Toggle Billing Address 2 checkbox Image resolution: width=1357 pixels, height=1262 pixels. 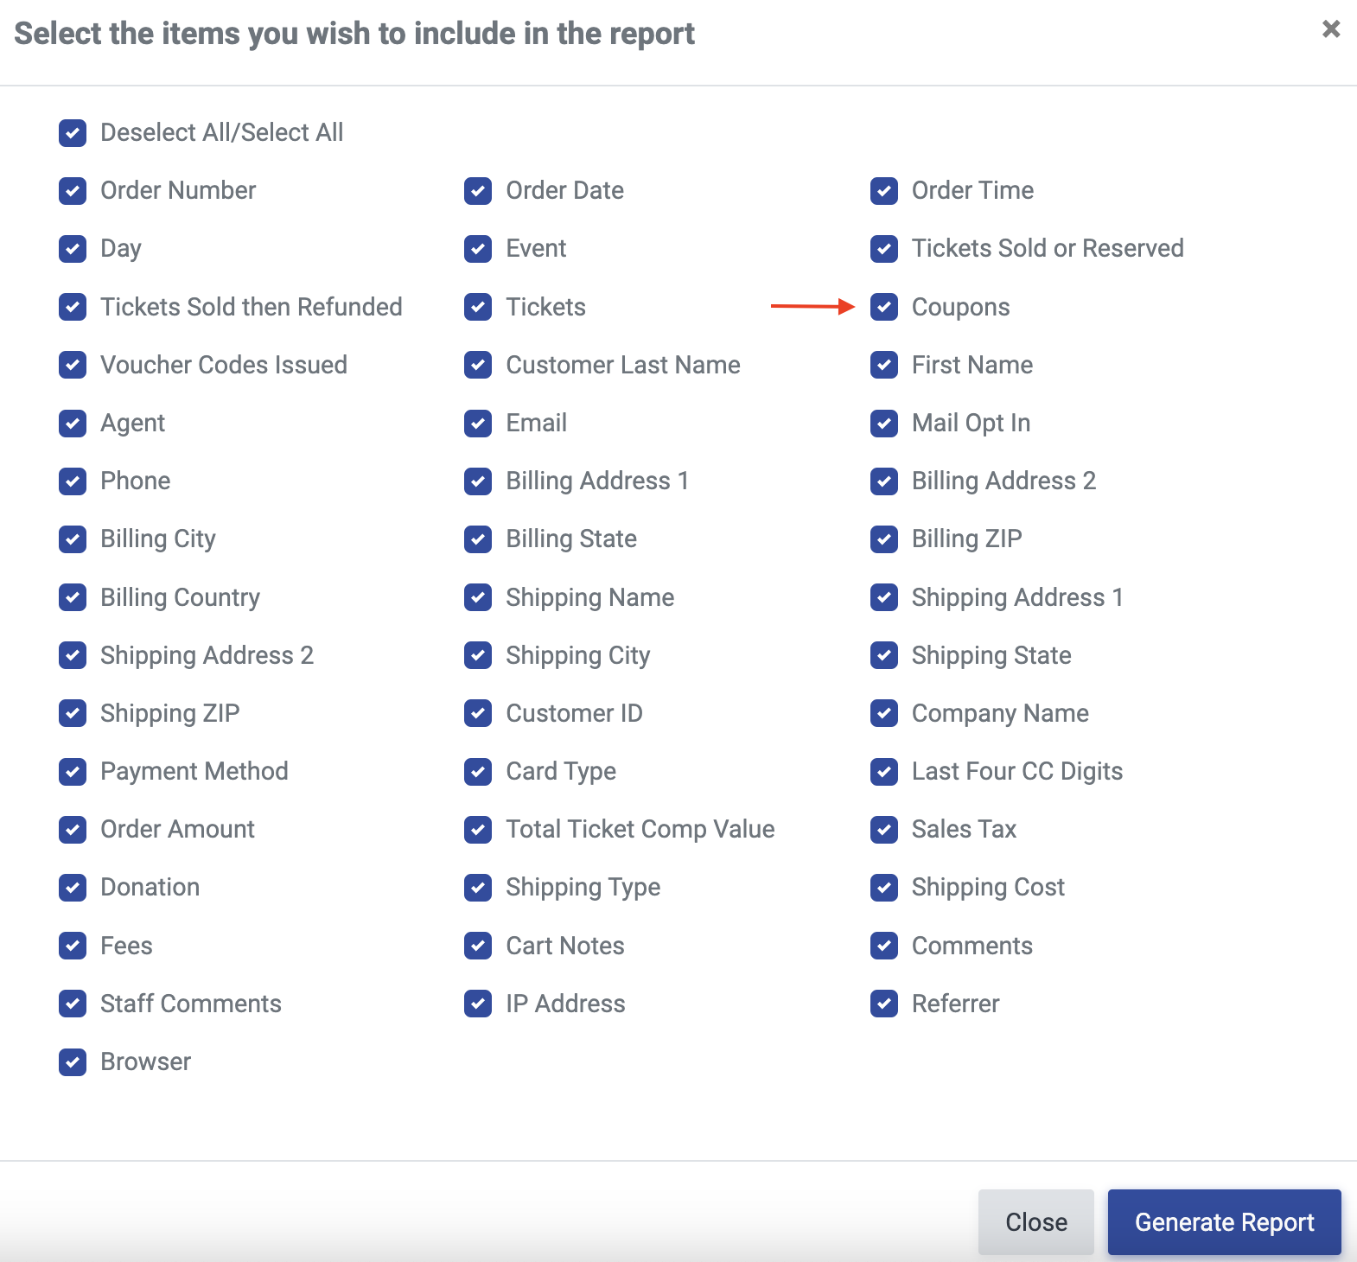884,481
